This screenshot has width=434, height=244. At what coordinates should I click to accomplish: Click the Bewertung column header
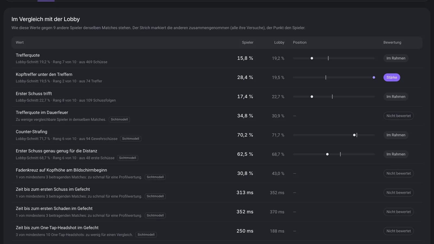[x=392, y=43]
